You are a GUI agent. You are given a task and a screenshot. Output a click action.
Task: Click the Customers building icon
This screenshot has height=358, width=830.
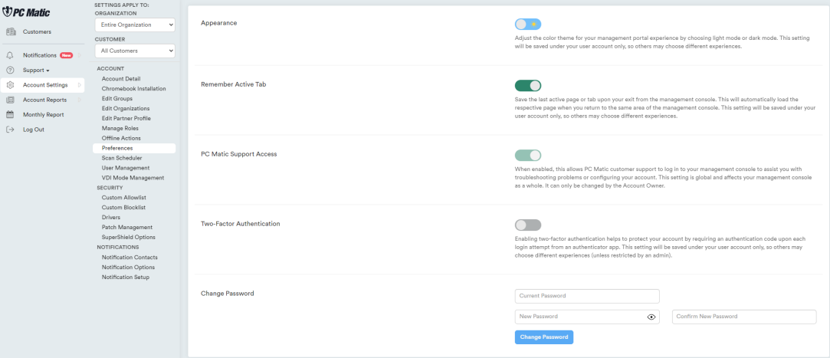click(11, 31)
